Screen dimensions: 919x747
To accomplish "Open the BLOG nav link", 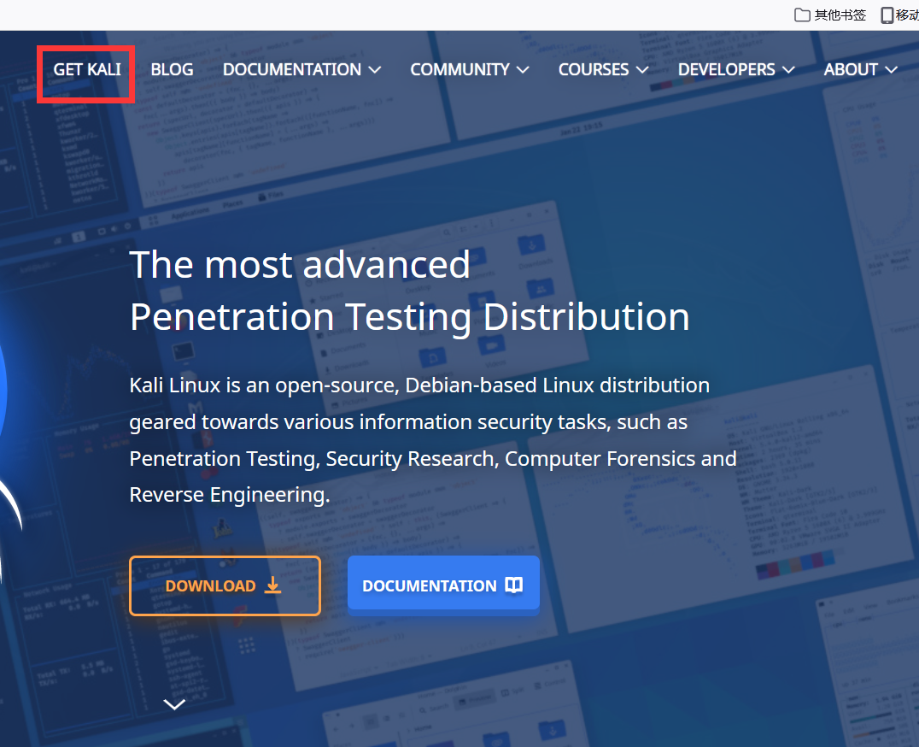I will pos(172,70).
